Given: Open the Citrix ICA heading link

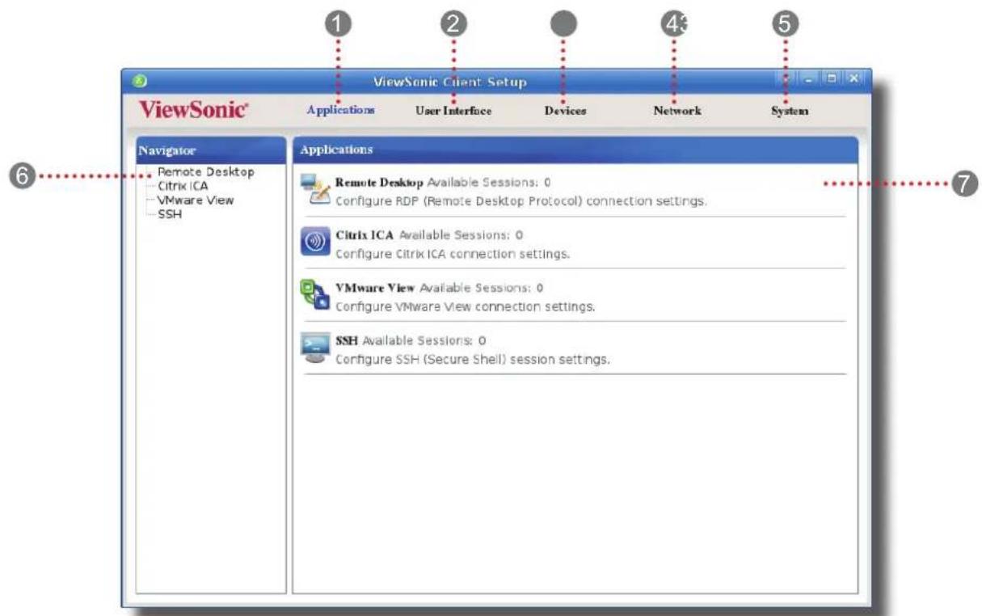Looking at the screenshot, I should (x=365, y=235).
